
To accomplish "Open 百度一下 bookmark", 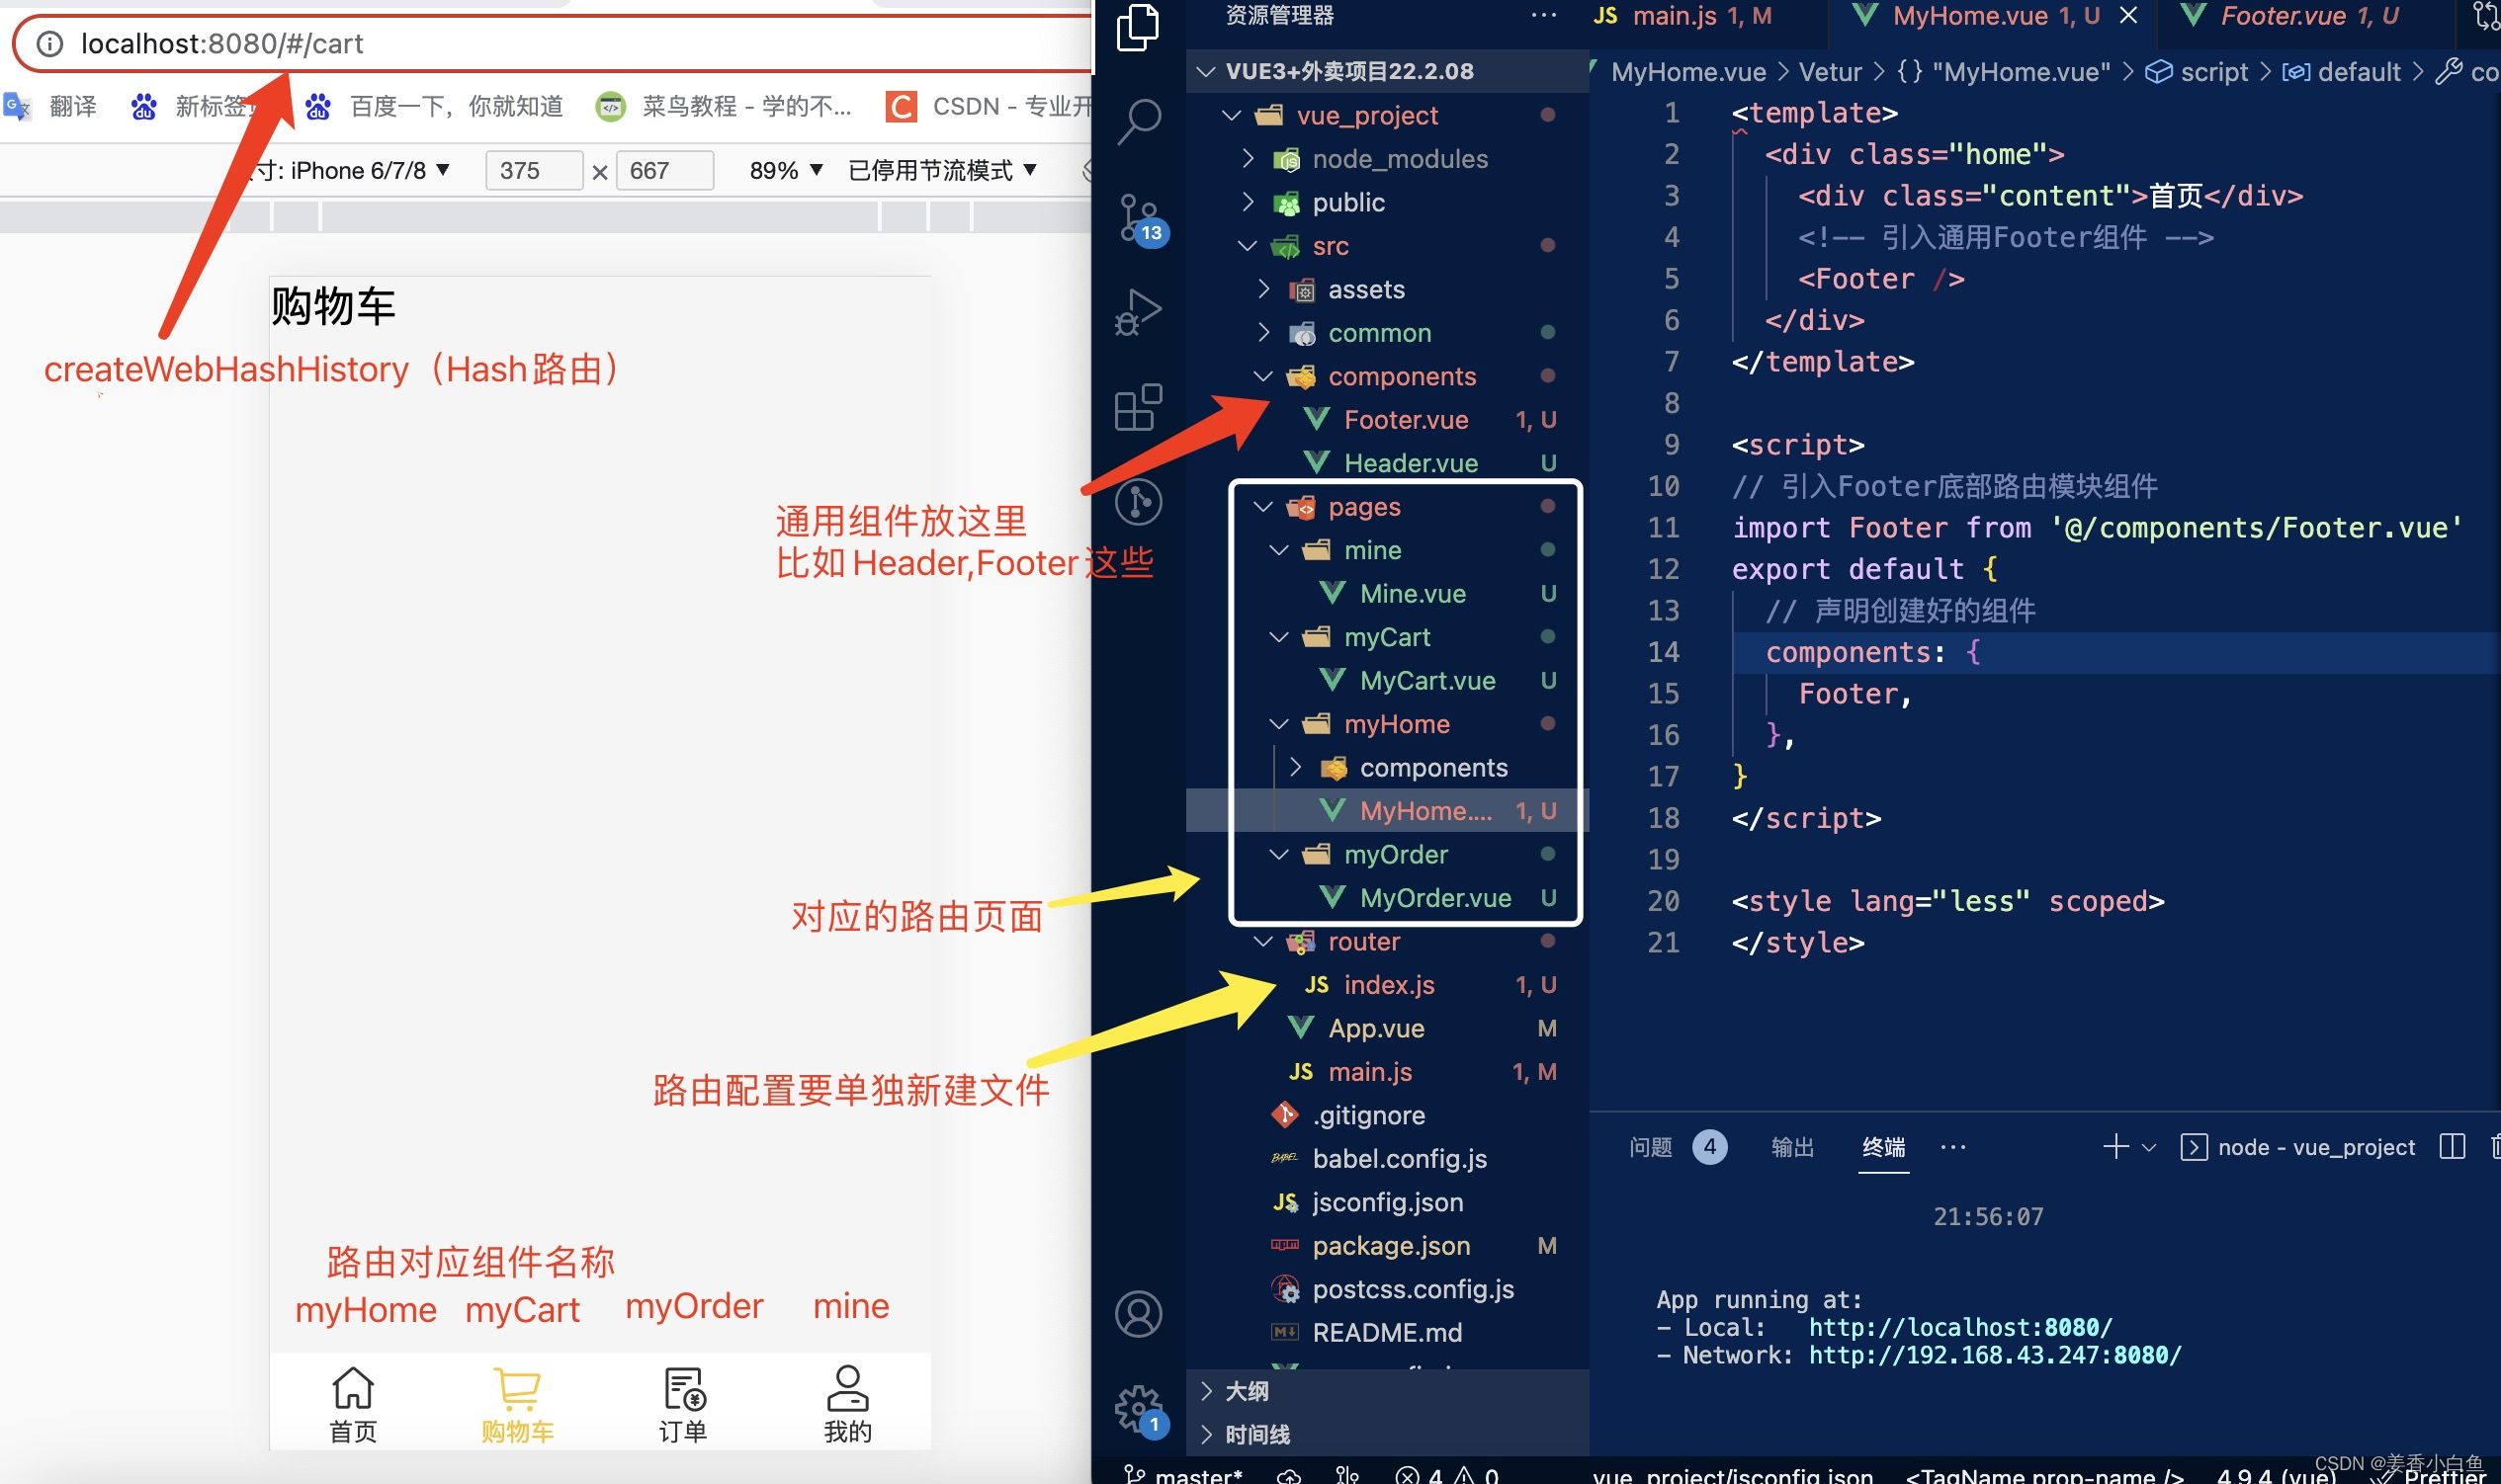I will pyautogui.click(x=434, y=106).
